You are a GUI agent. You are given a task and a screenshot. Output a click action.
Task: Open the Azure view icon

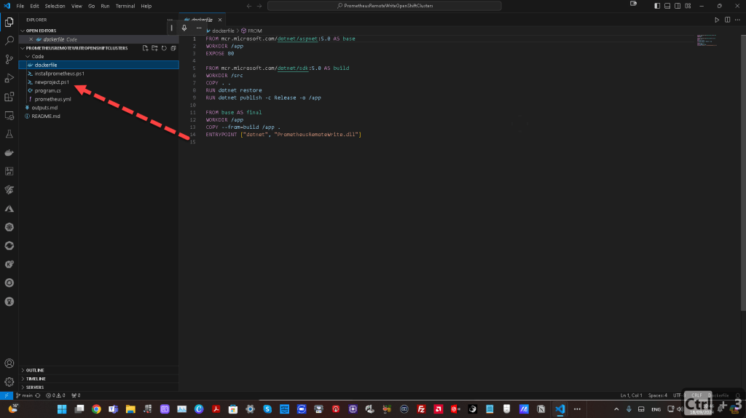pyautogui.click(x=9, y=209)
